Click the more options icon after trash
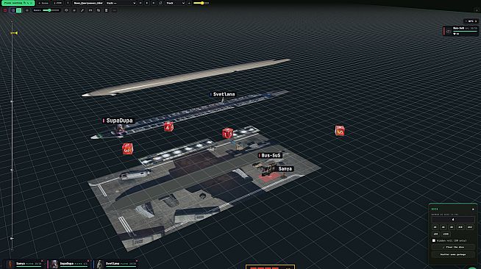This screenshot has height=269, width=481. pyautogui.click(x=115, y=10)
